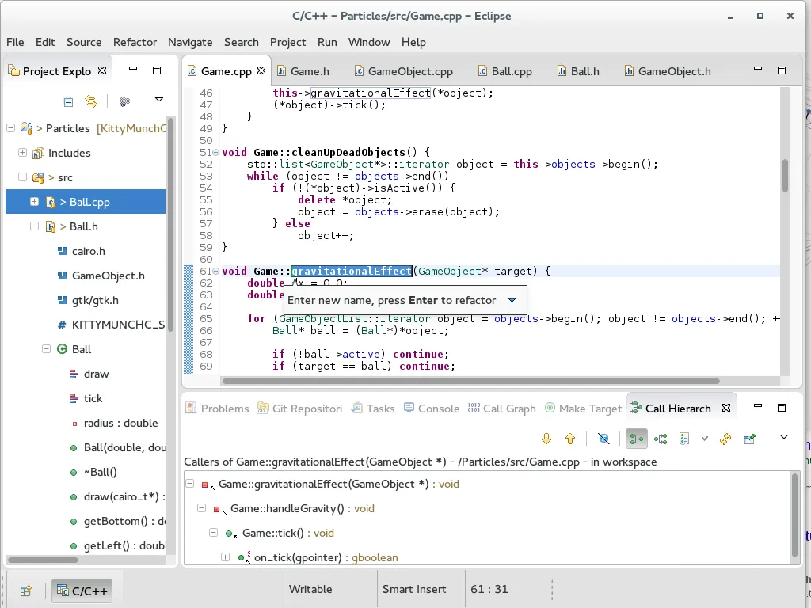Show previous call in Call Hierarchy
Image resolution: width=811 pixels, height=608 pixels.
tap(570, 439)
